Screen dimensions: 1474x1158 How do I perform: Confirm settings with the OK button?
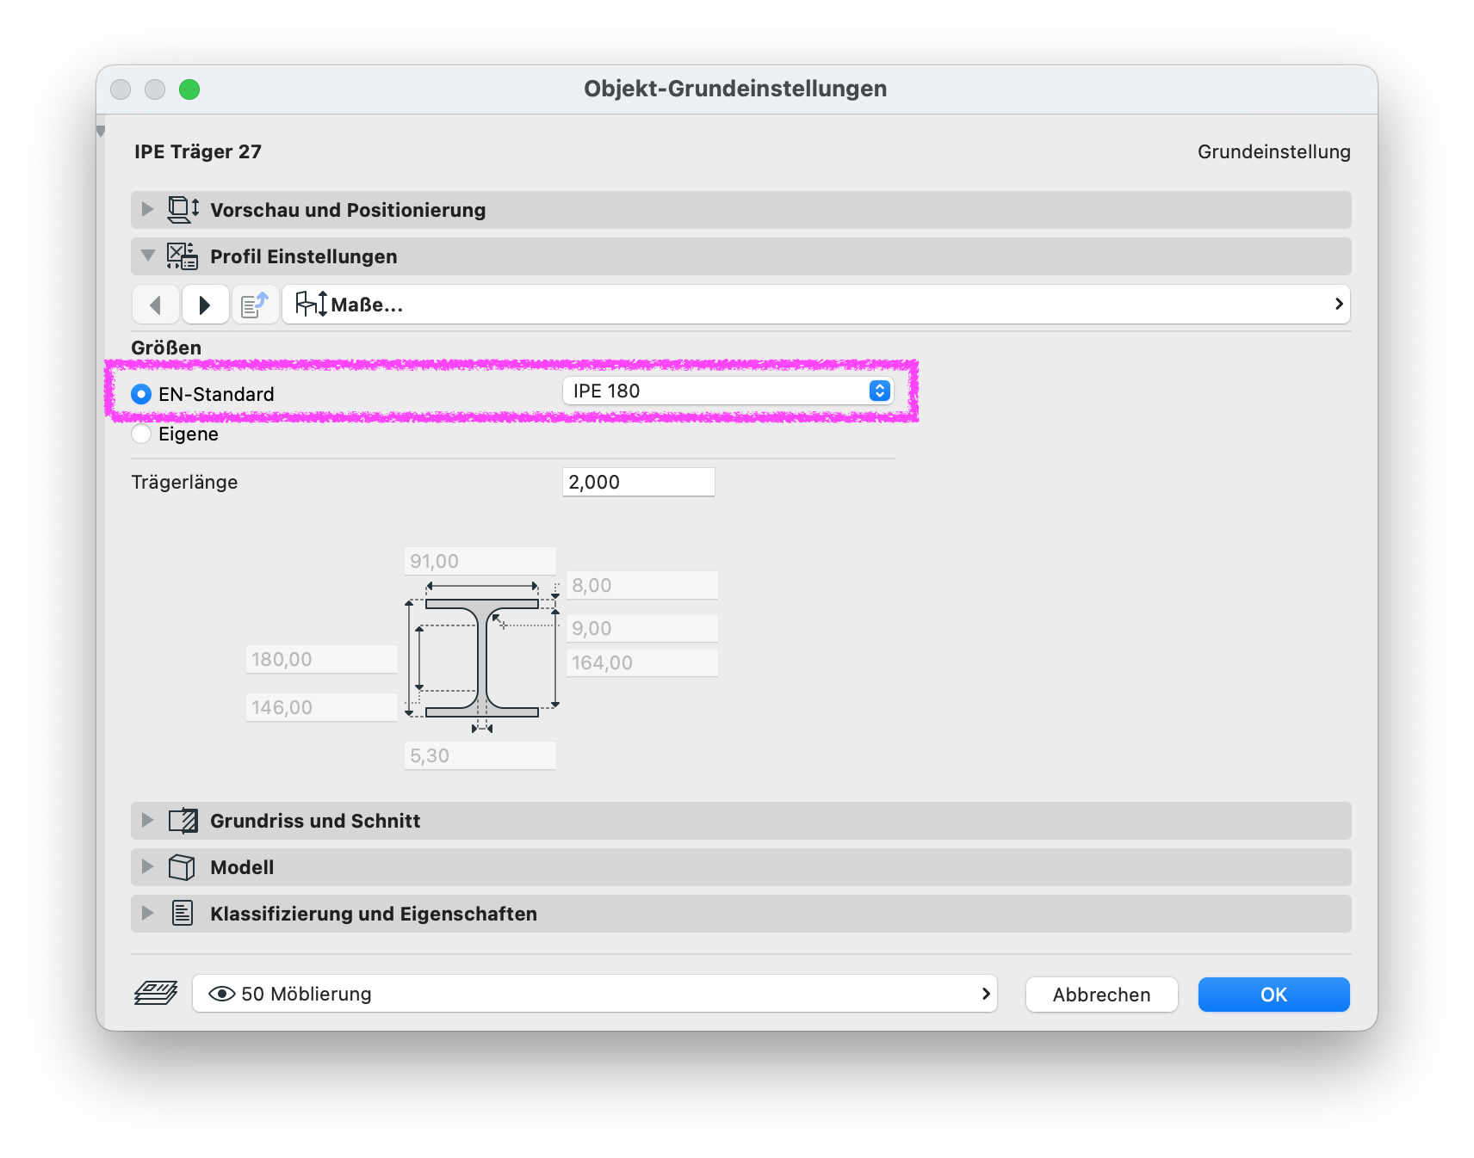pyautogui.click(x=1274, y=995)
